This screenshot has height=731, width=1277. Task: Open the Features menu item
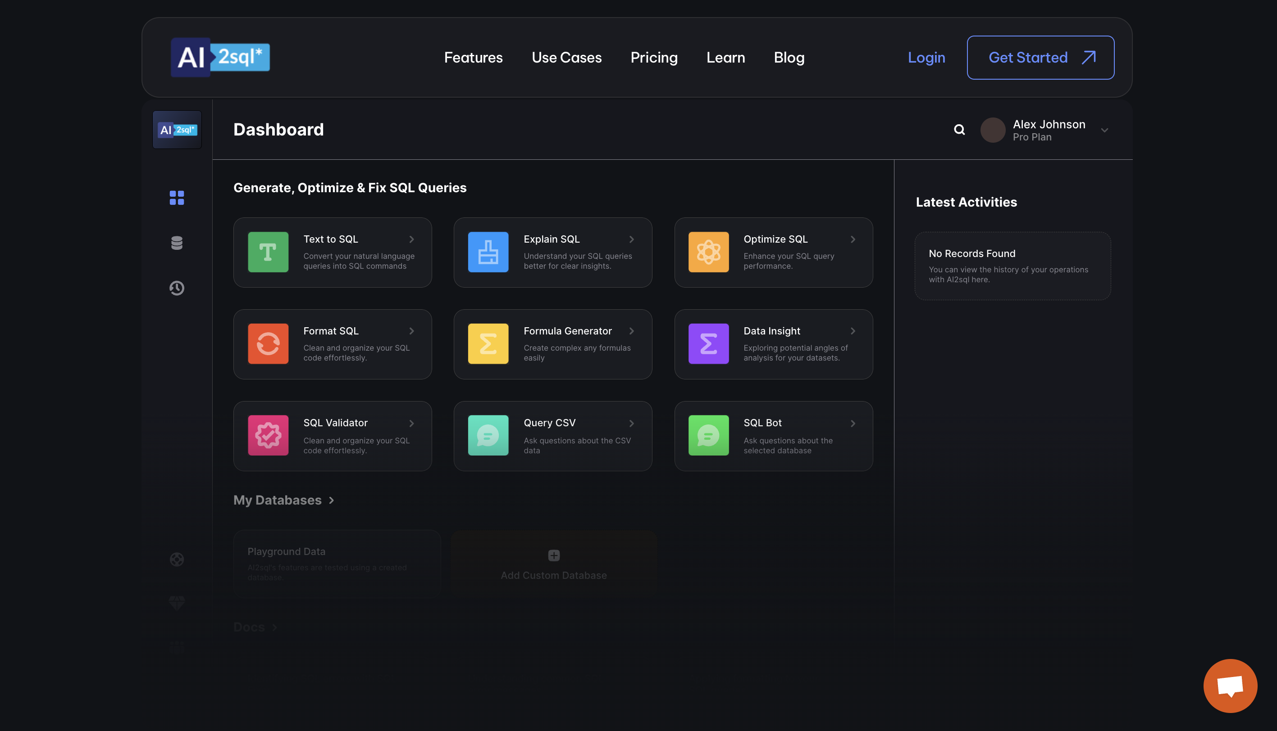tap(473, 58)
